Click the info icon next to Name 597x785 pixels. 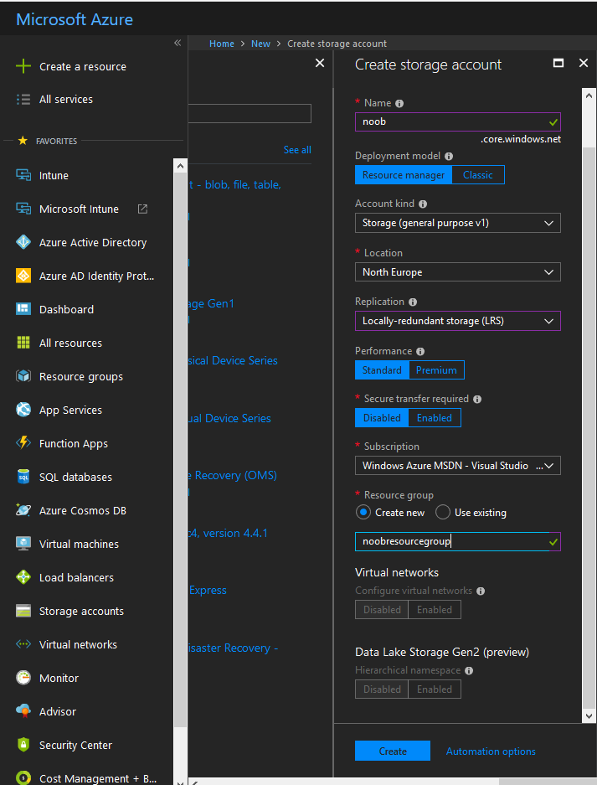click(399, 104)
